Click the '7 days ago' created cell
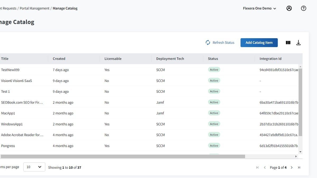 [61, 70]
